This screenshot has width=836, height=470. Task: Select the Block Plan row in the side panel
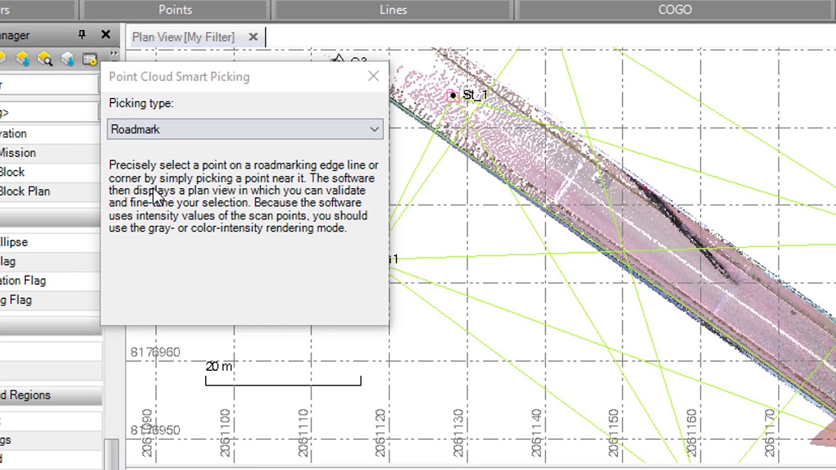(50, 191)
